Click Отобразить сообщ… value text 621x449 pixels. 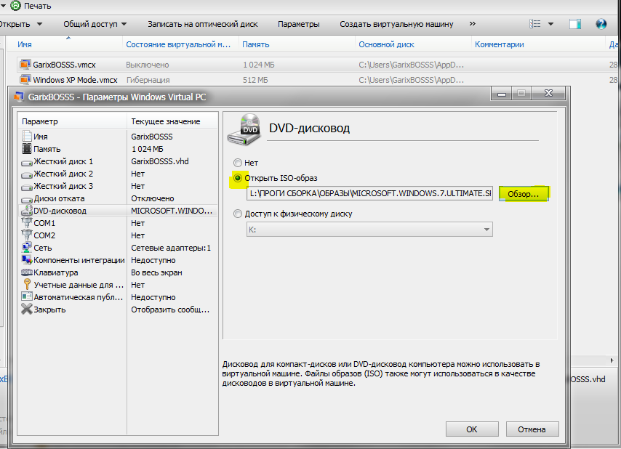click(170, 310)
